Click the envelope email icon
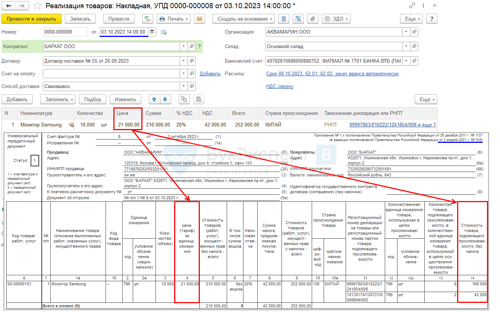 199,19
